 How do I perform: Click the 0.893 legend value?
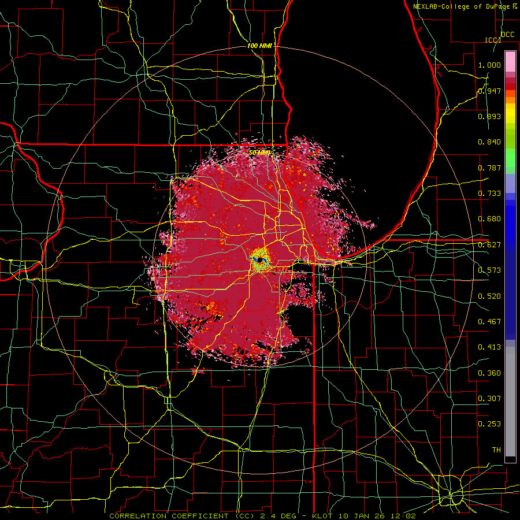[x=489, y=116]
